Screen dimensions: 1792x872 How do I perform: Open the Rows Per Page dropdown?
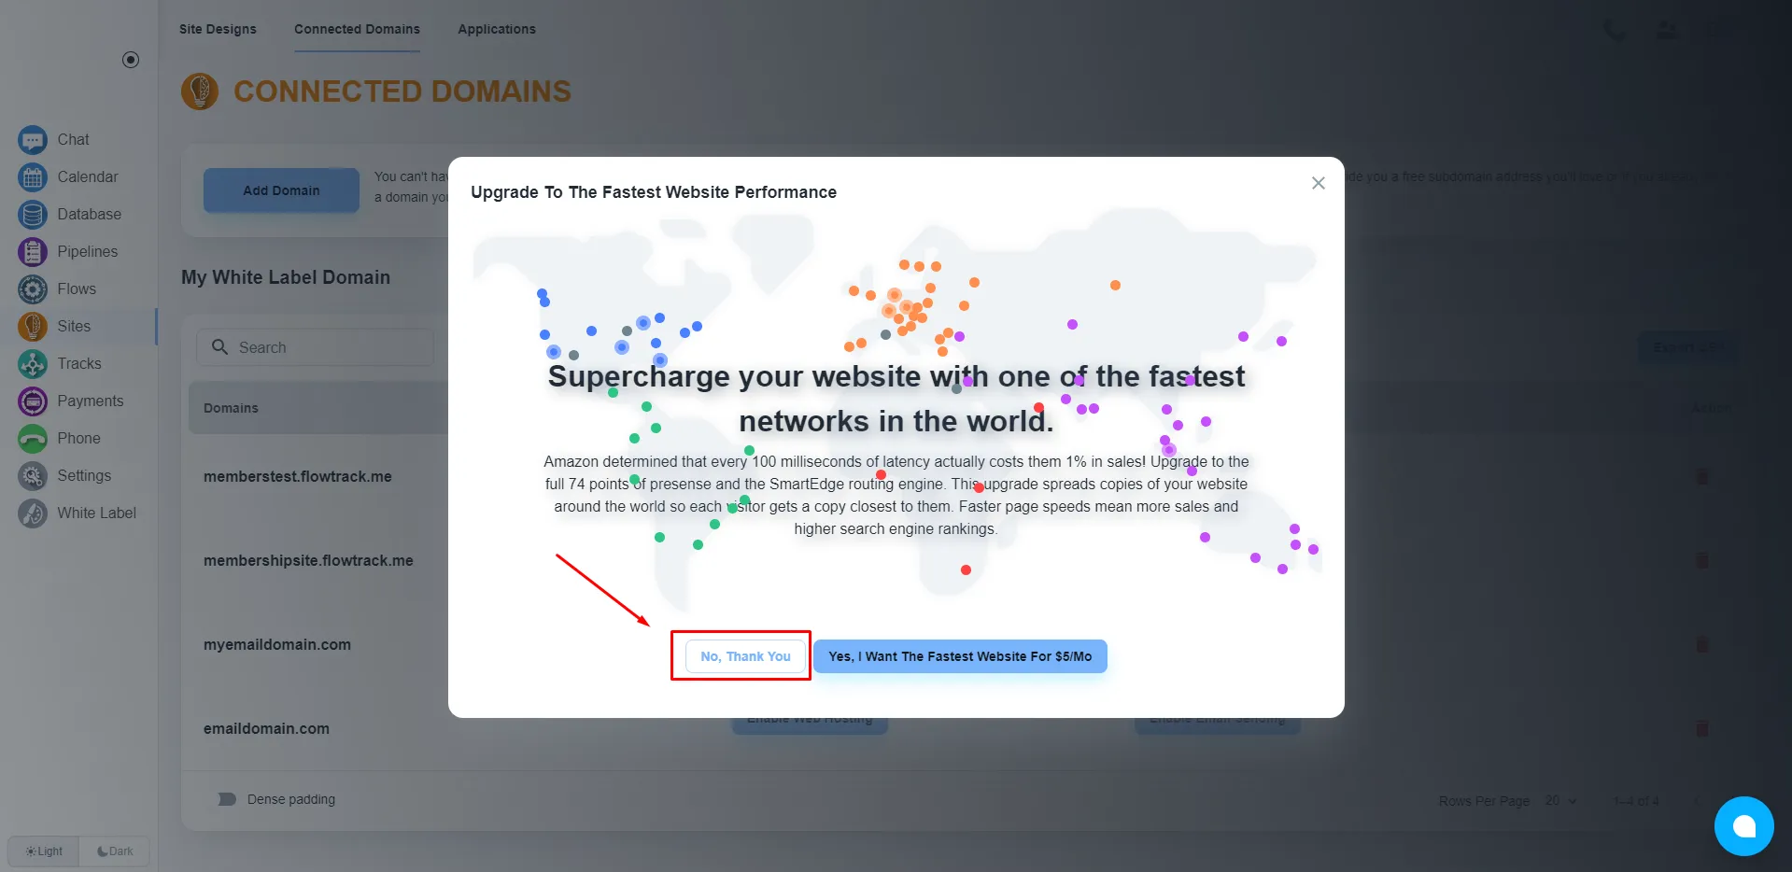click(x=1560, y=801)
